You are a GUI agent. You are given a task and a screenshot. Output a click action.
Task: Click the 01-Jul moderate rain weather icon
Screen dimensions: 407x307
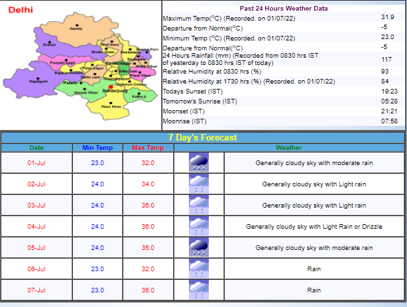(x=199, y=162)
